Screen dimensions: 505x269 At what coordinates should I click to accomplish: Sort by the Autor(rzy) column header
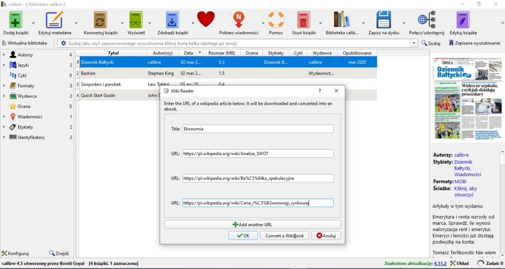pyautogui.click(x=163, y=53)
